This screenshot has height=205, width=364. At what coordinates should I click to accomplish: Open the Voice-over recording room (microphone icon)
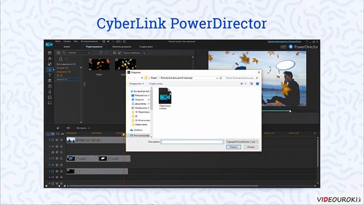[49, 91]
